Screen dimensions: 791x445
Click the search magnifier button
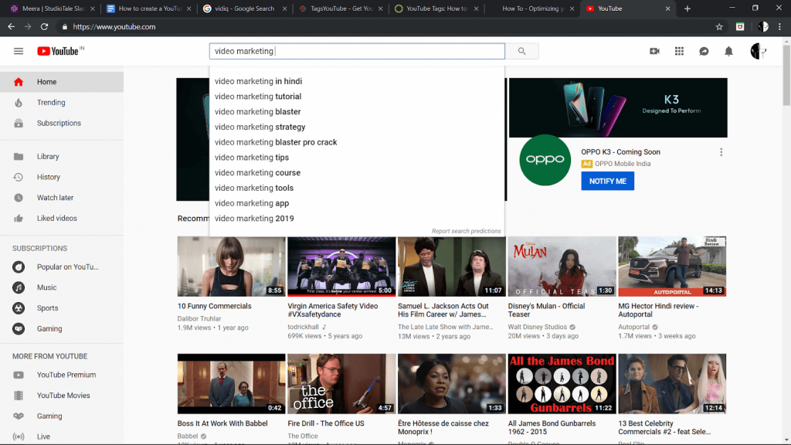point(521,51)
